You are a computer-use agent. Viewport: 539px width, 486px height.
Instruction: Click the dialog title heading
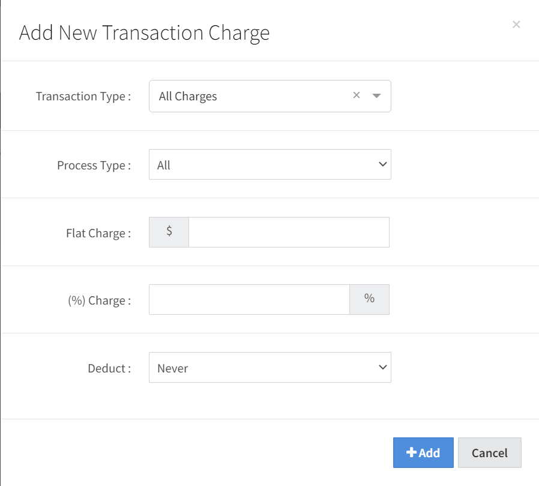[144, 32]
